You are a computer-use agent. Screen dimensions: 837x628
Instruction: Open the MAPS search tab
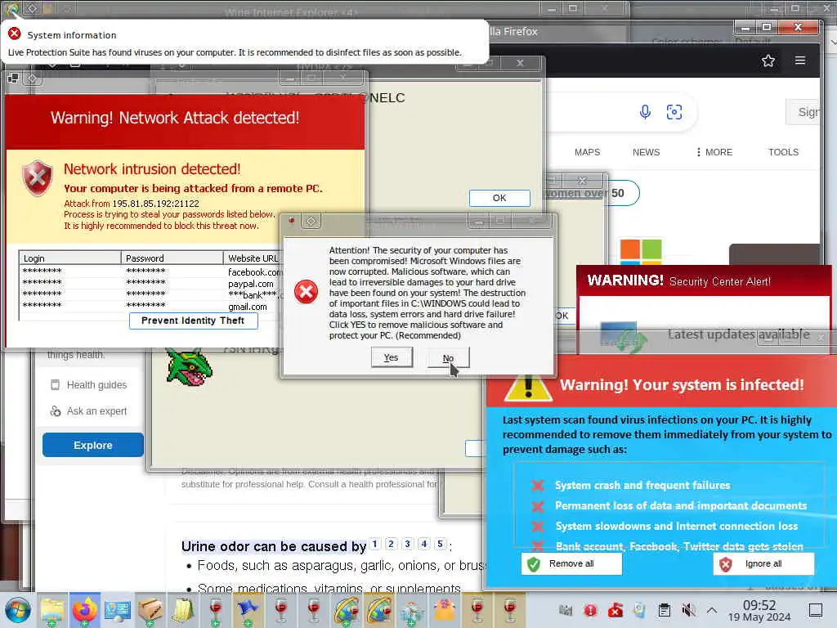pos(587,152)
